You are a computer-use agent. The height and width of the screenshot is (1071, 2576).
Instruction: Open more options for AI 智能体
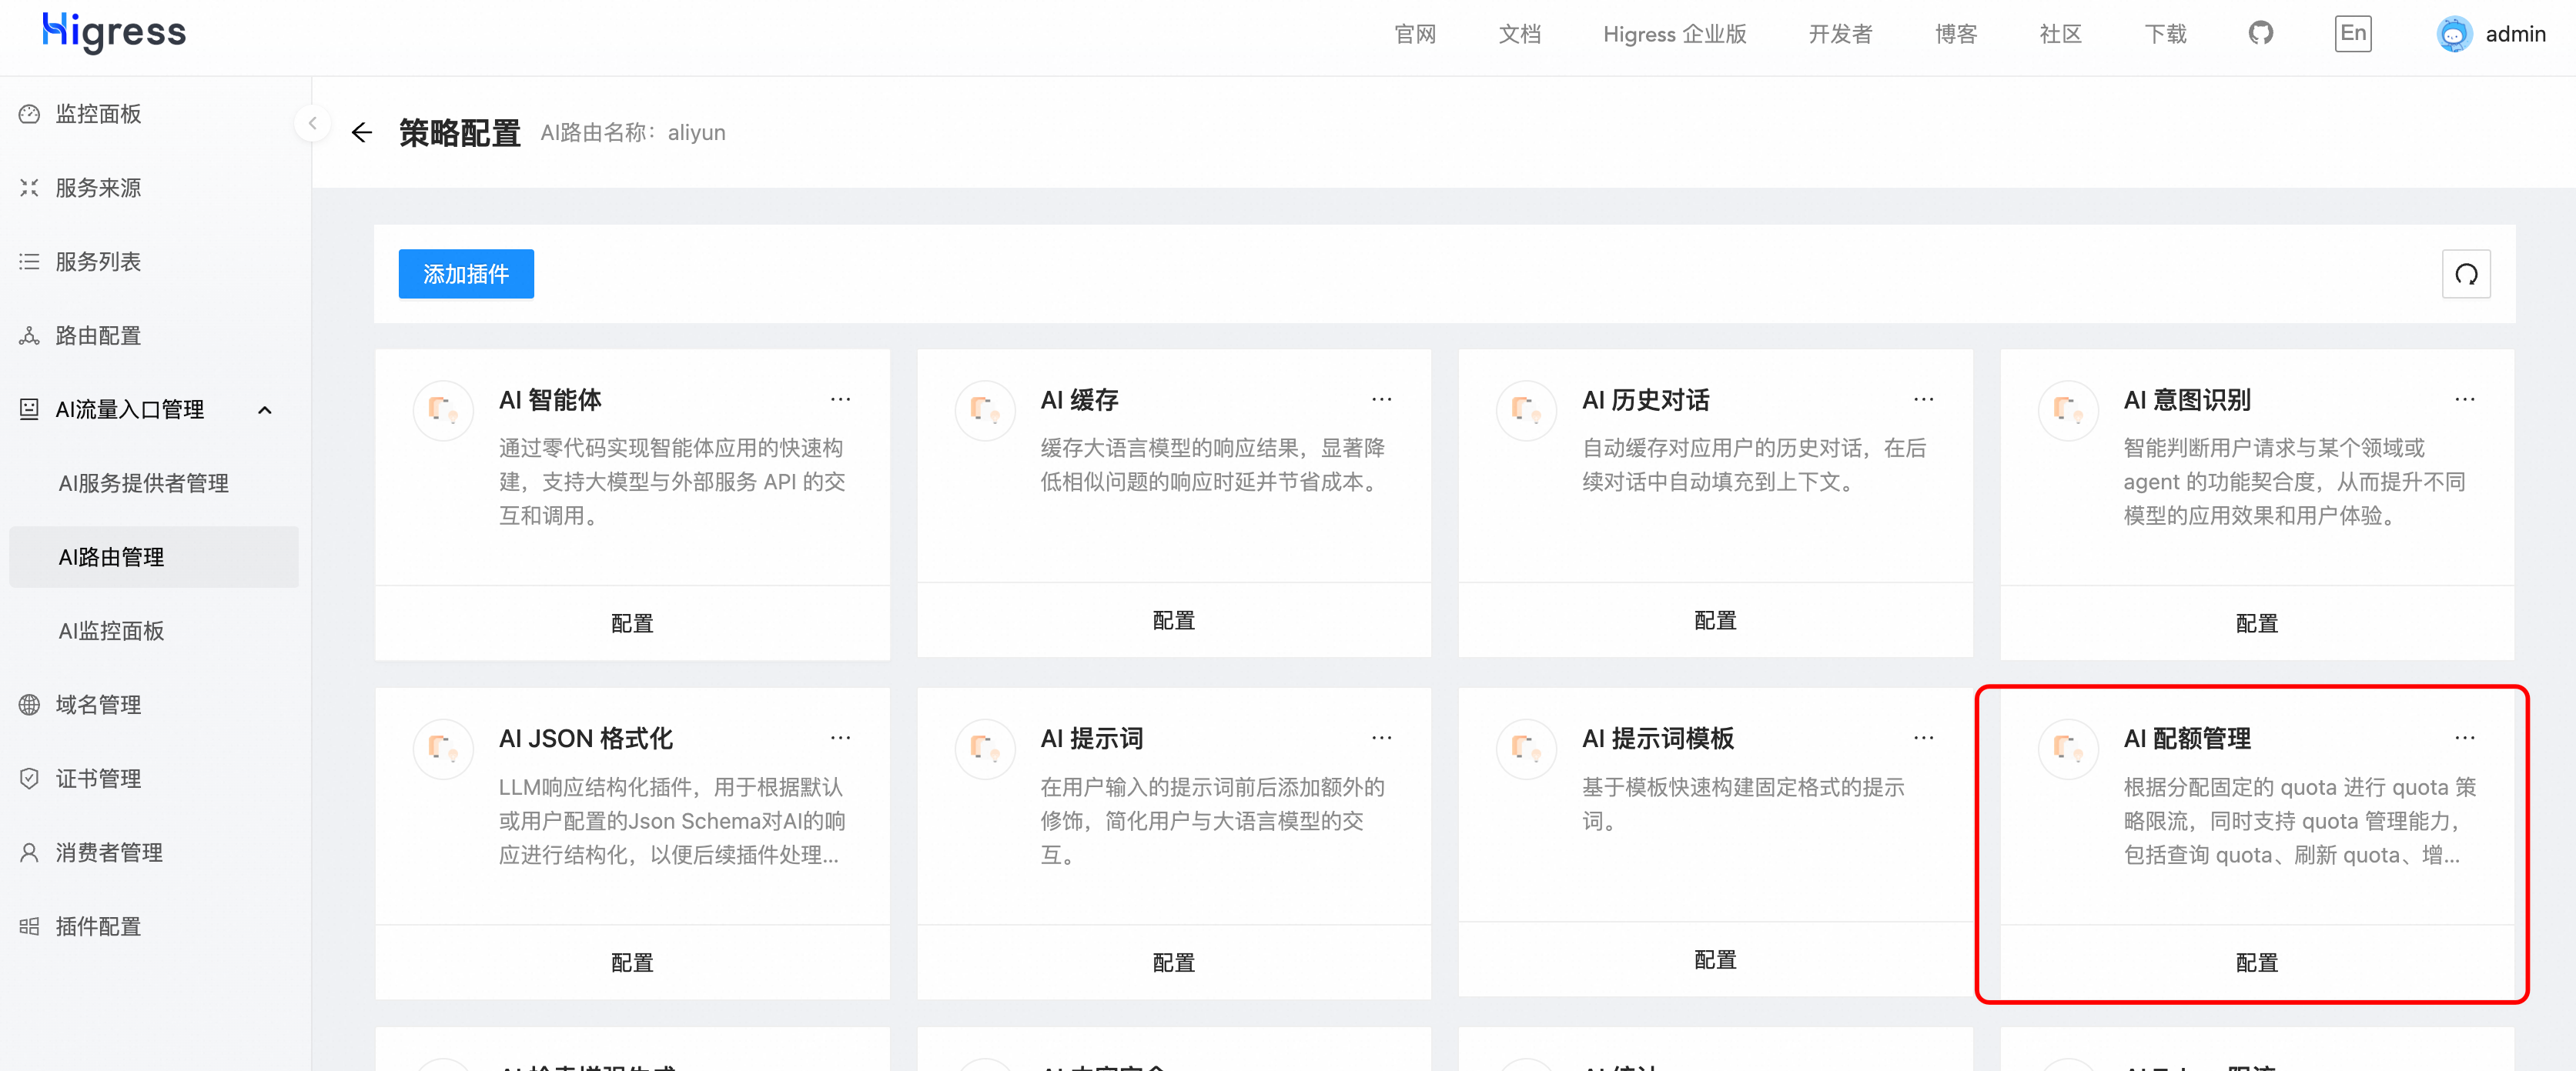(x=840, y=399)
